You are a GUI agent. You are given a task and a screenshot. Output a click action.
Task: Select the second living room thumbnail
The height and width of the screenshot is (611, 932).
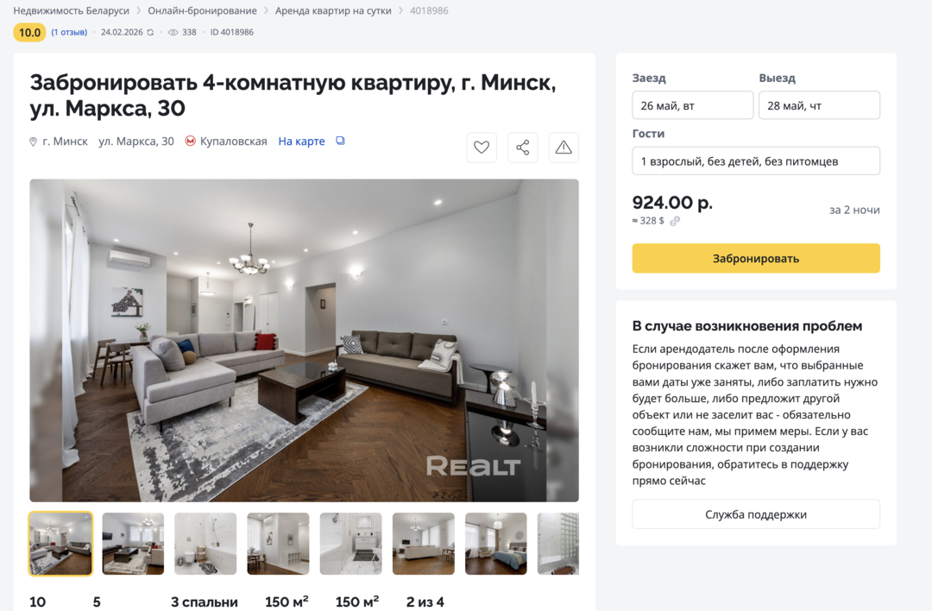pos(133,544)
